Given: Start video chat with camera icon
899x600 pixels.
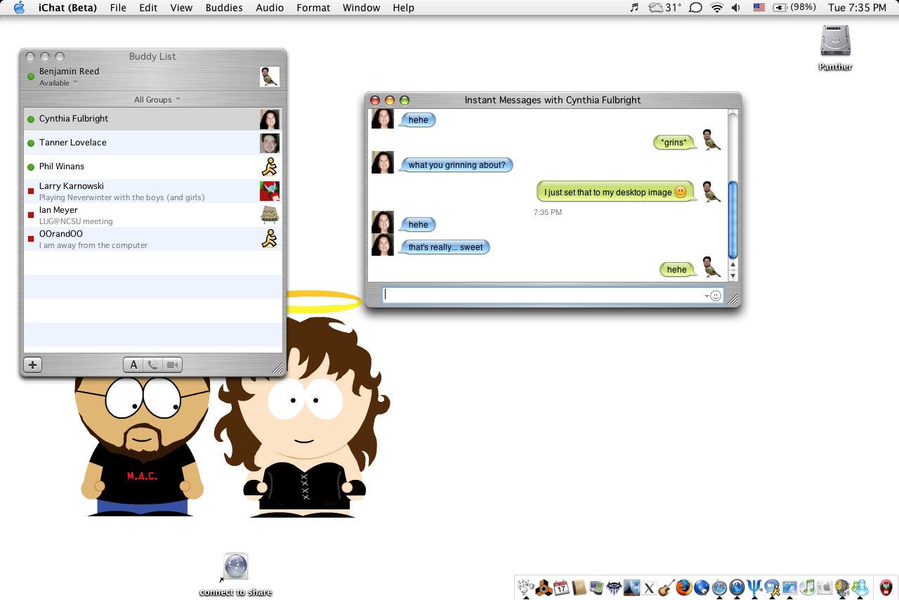Looking at the screenshot, I should click(173, 365).
